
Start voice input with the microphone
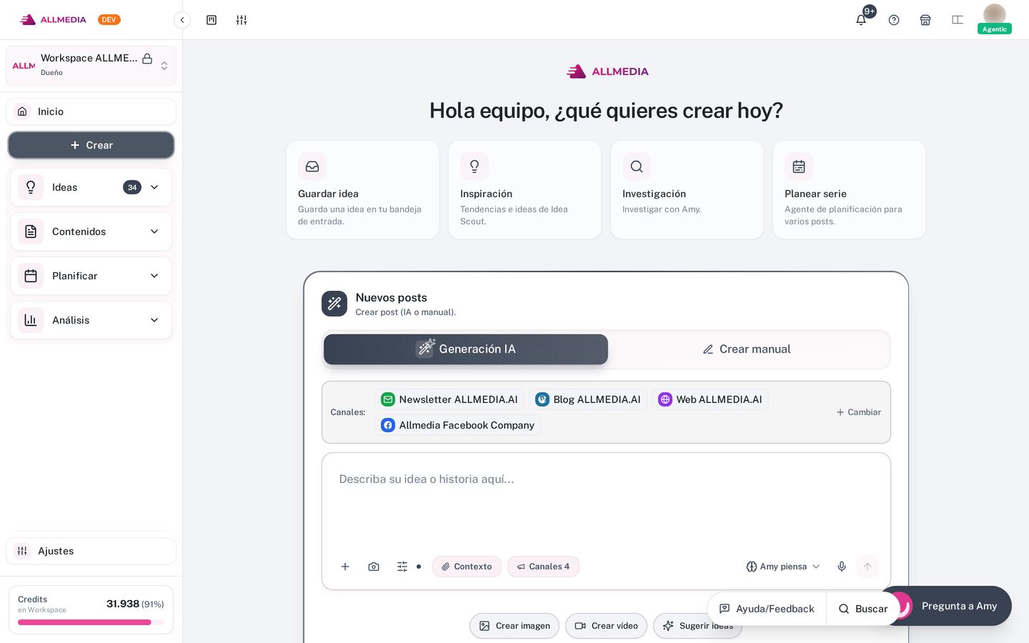(842, 567)
